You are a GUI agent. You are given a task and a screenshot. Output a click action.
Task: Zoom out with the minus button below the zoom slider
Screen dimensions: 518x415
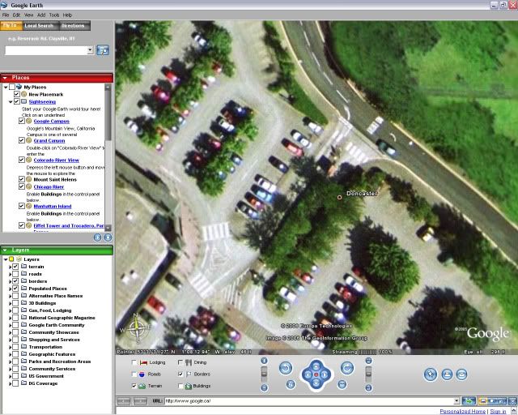264,387
